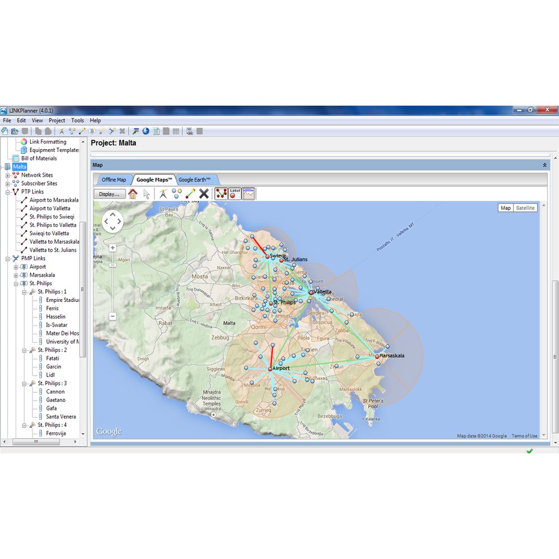
Task: Collapse the St. Philips hub node
Action: pos(16,284)
